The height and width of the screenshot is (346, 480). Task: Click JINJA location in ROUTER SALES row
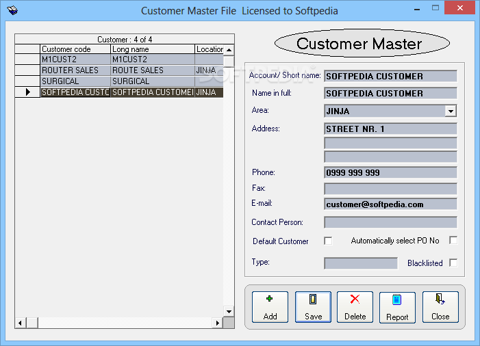click(x=209, y=70)
